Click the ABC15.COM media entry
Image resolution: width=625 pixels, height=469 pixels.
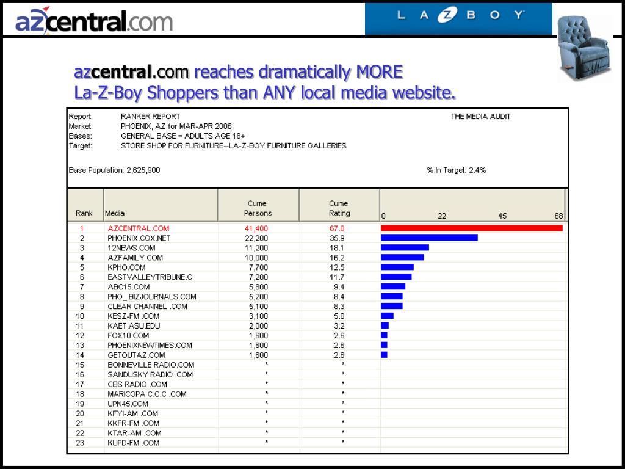[x=128, y=287]
